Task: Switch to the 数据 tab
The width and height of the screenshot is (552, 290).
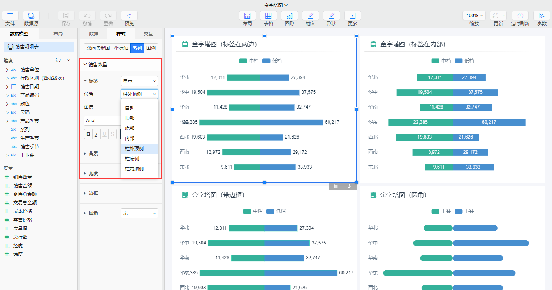Action: coord(94,34)
